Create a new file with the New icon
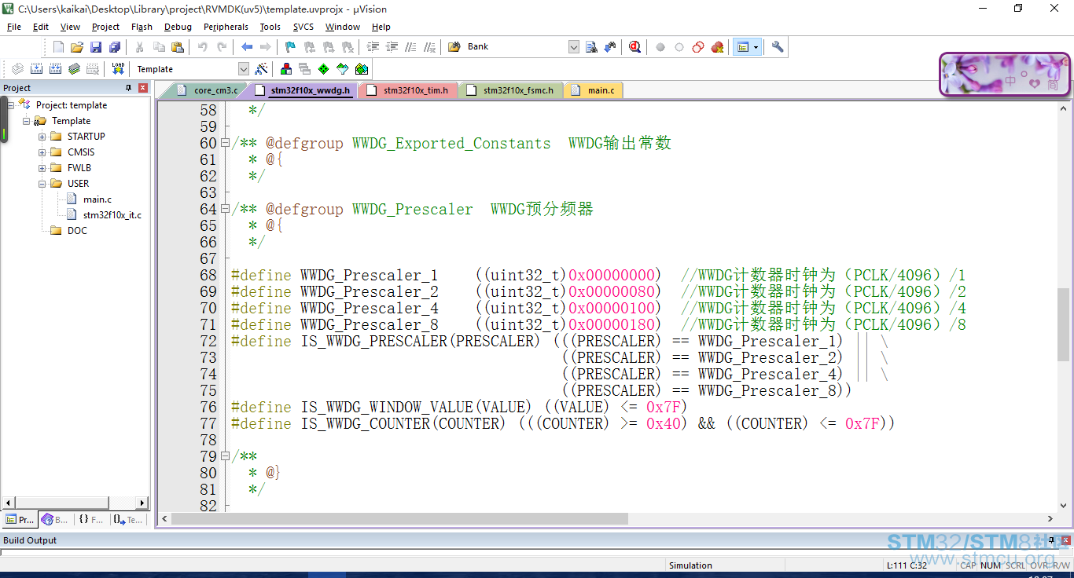Image resolution: width=1074 pixels, height=578 pixels. click(x=58, y=47)
